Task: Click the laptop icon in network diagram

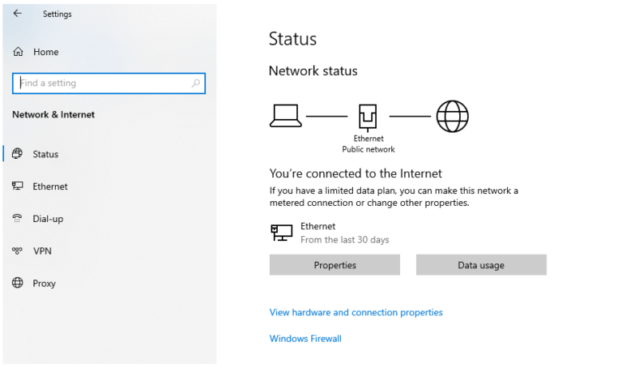Action: click(286, 116)
